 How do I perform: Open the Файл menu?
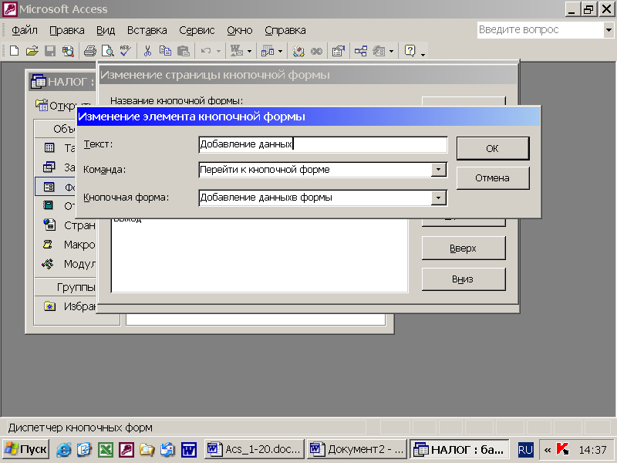click(25, 30)
